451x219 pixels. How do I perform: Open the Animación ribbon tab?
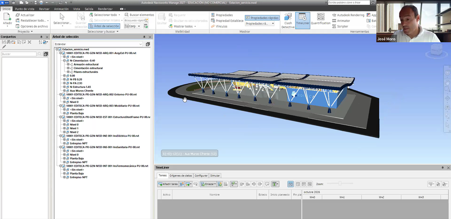click(61, 9)
